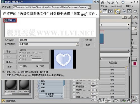The width and height of the screenshot is (140, 104).
Task: Click the 贴图类型 column header
Action: [113, 63]
